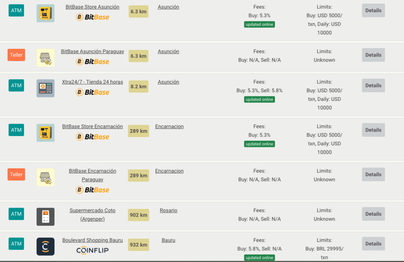Open Xtra24/7 - Tienda 24 horas link

[92, 82]
